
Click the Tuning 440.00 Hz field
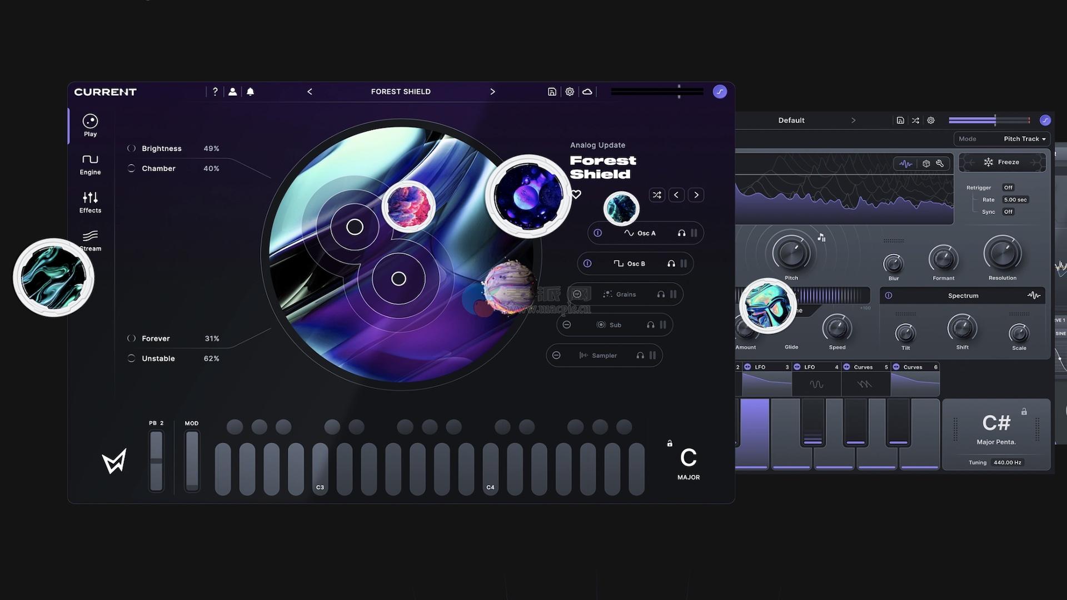pos(1007,462)
